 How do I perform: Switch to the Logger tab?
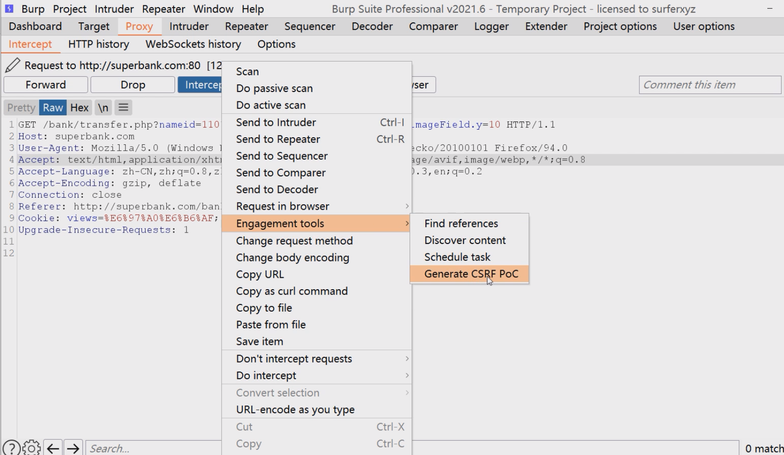click(x=492, y=26)
